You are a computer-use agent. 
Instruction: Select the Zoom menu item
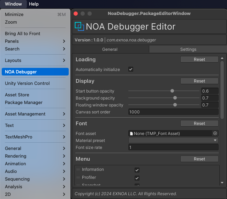[35, 22]
